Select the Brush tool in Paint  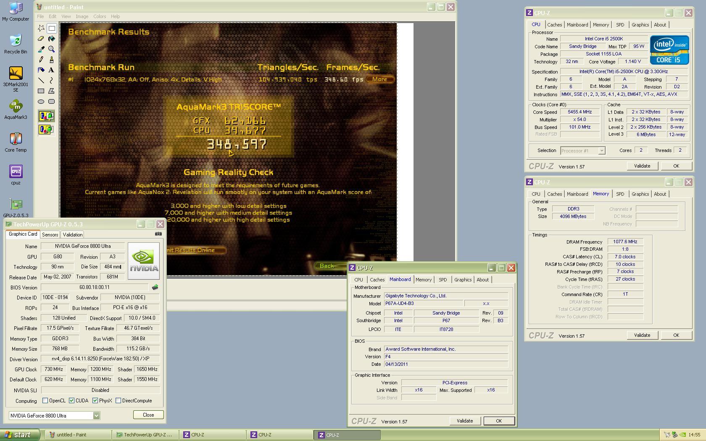point(52,60)
